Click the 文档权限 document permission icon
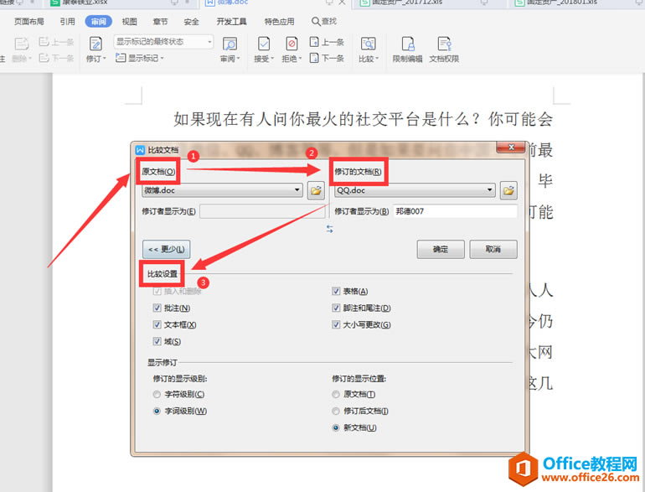This screenshot has height=492, width=645. tap(444, 44)
